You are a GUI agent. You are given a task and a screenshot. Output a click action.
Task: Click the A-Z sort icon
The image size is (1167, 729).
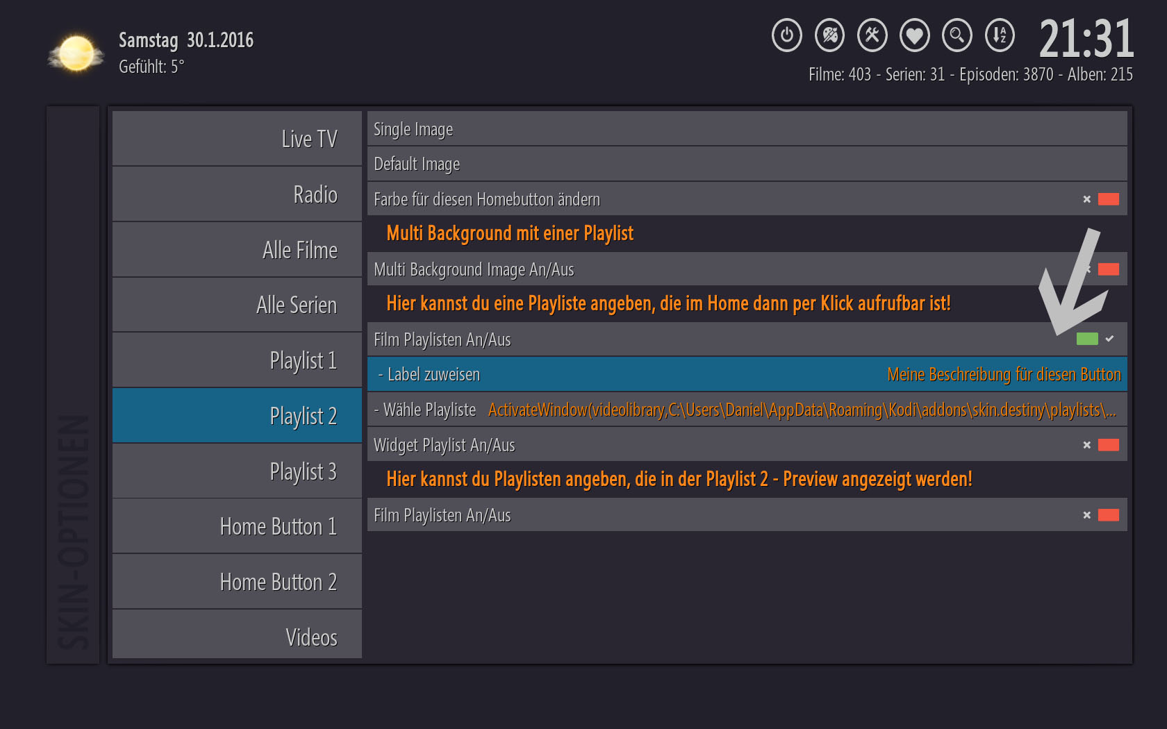point(1000,35)
